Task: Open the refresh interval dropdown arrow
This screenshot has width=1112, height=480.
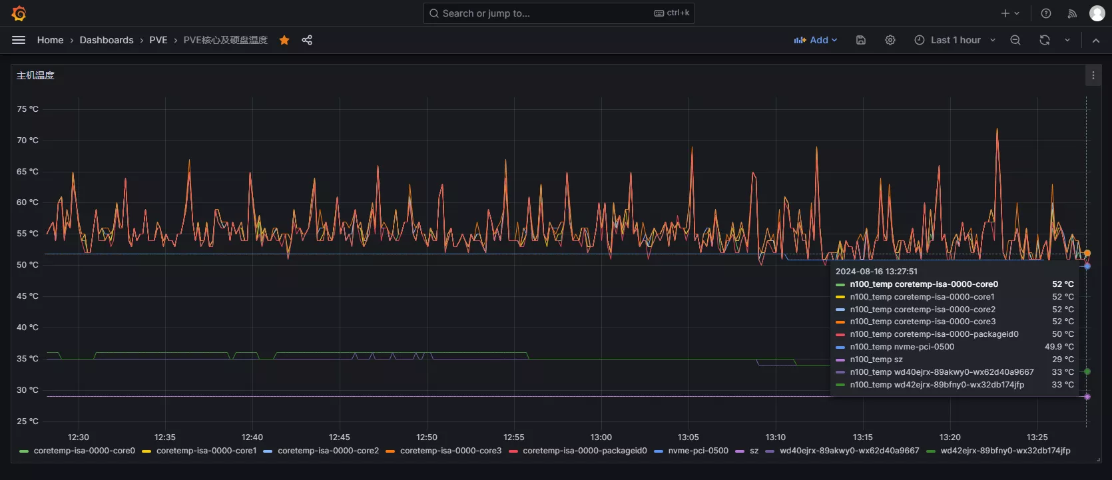Action: coord(1067,40)
